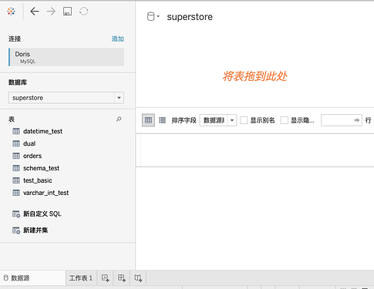Create 新自定义 SQL custom query
374x289 pixels.
click(x=42, y=213)
